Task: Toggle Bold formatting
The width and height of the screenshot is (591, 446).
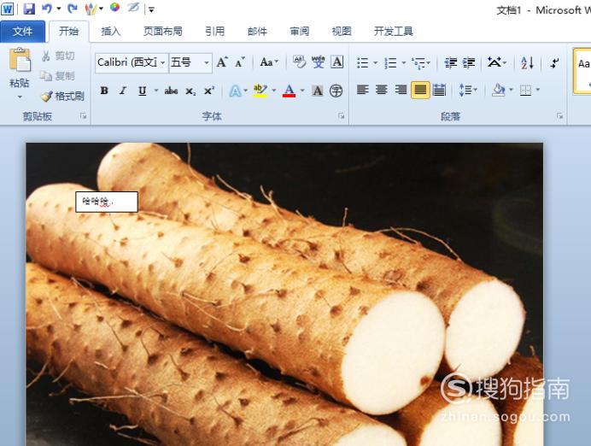Action: (x=104, y=91)
